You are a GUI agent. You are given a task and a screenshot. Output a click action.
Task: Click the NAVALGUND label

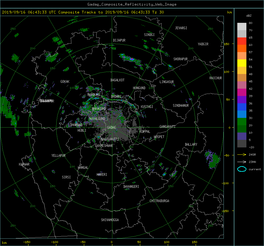pyautogui.click(x=97, y=119)
